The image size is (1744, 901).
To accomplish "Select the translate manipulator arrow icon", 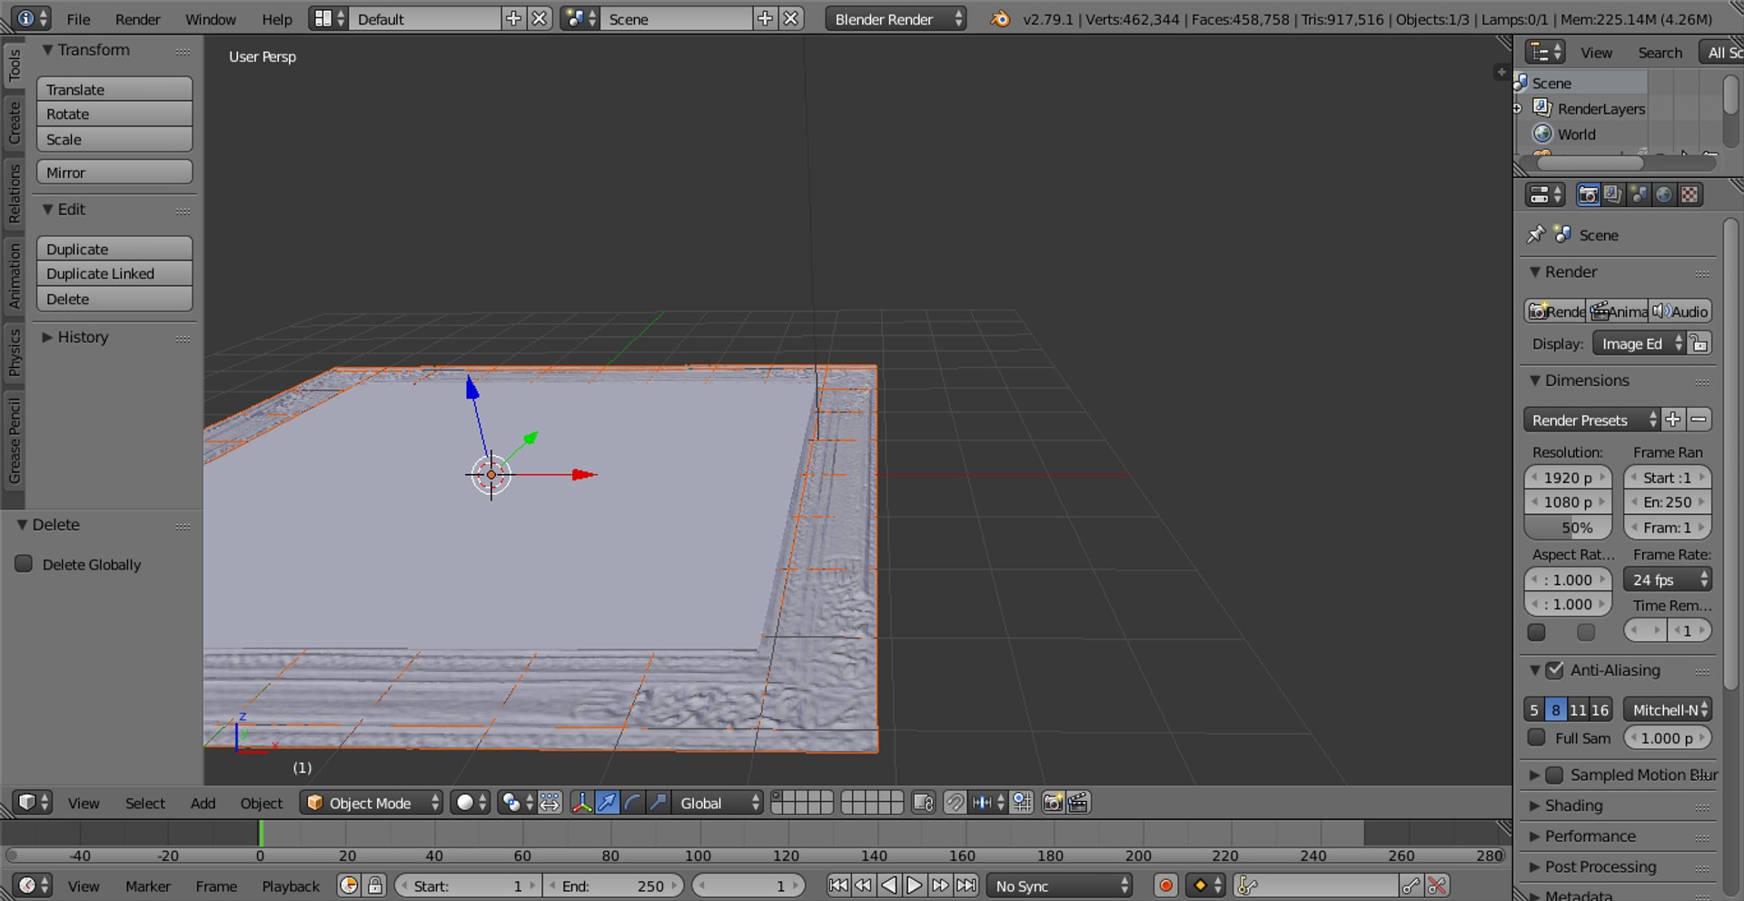I will click(607, 803).
